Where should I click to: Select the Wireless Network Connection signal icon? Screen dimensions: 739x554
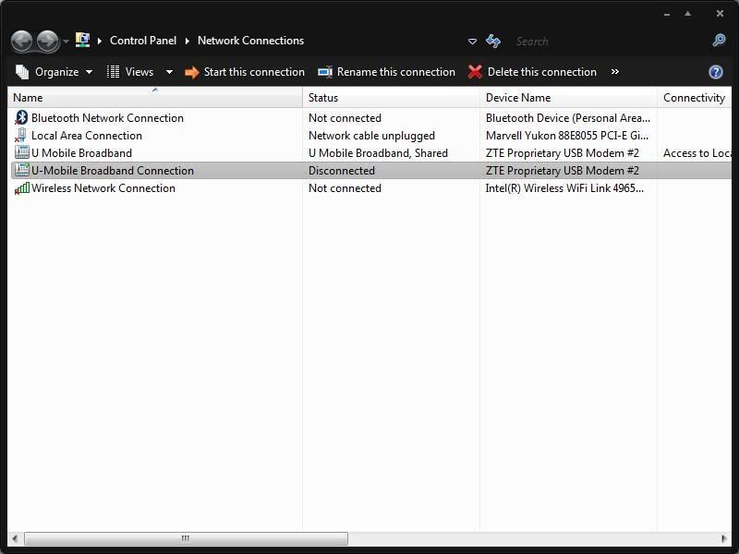[x=22, y=188]
